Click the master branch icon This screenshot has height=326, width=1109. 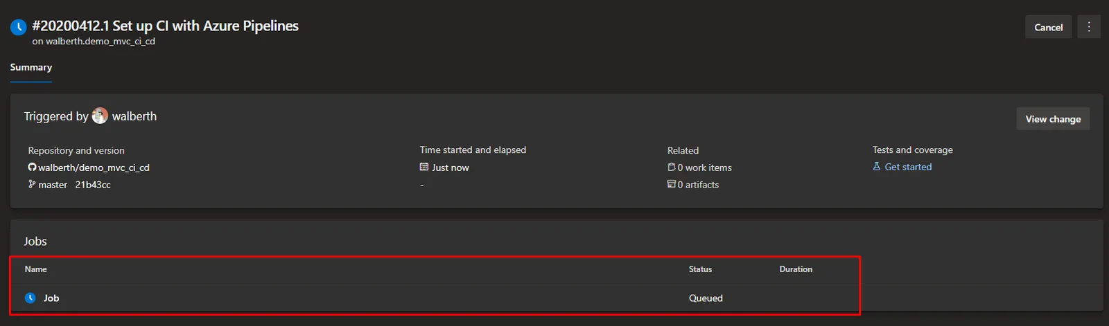click(32, 184)
